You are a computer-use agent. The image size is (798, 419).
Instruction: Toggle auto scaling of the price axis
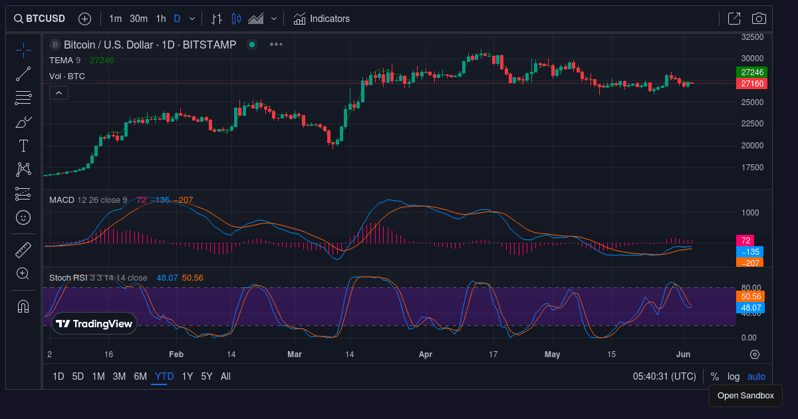pos(756,376)
